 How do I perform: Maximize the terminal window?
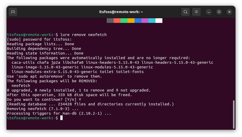[x=219, y=12]
